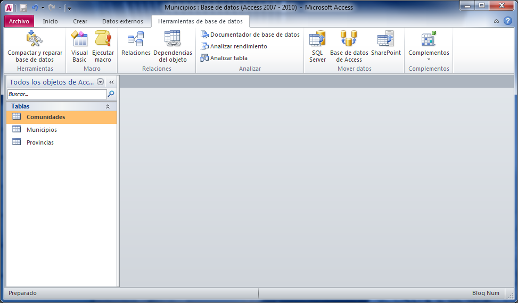Click the Access application icon
Image resolution: width=518 pixels, height=303 pixels.
tap(9, 7)
